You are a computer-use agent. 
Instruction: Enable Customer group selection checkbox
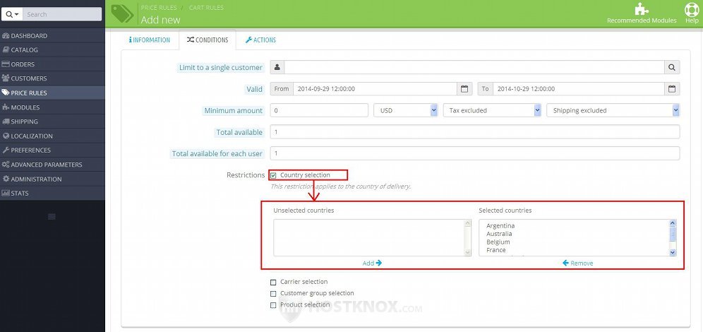(x=273, y=294)
